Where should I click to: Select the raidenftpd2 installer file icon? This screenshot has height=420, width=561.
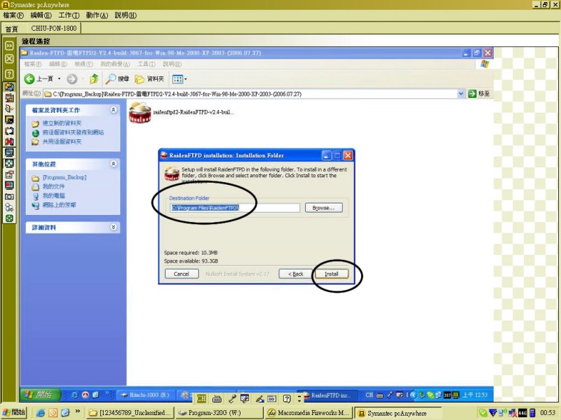140,112
